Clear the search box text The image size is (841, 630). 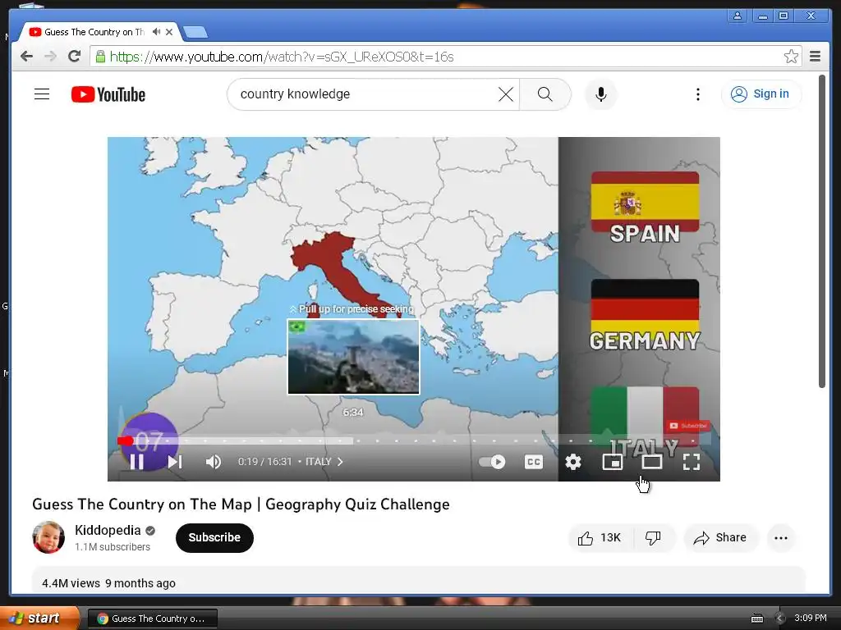pos(505,94)
